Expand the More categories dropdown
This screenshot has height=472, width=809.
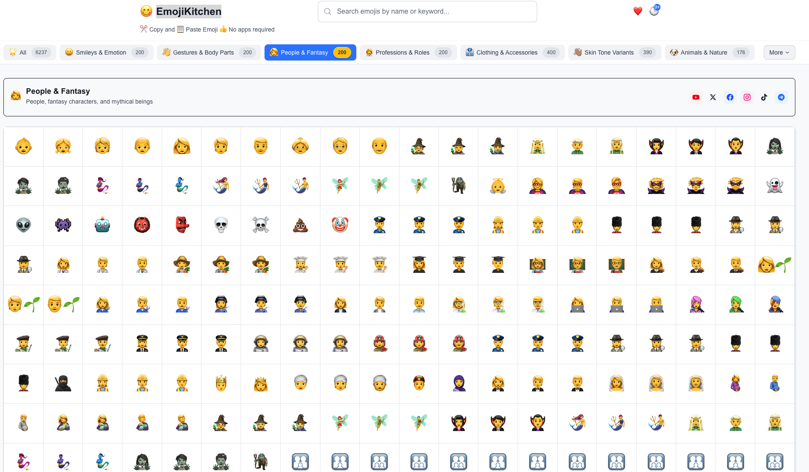click(779, 52)
